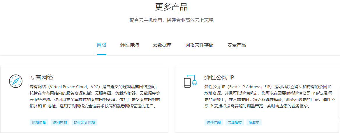The height and width of the screenshot is (133, 340).
Task: Click the compass icon for 专有网络
Action: [x=16, y=81]
